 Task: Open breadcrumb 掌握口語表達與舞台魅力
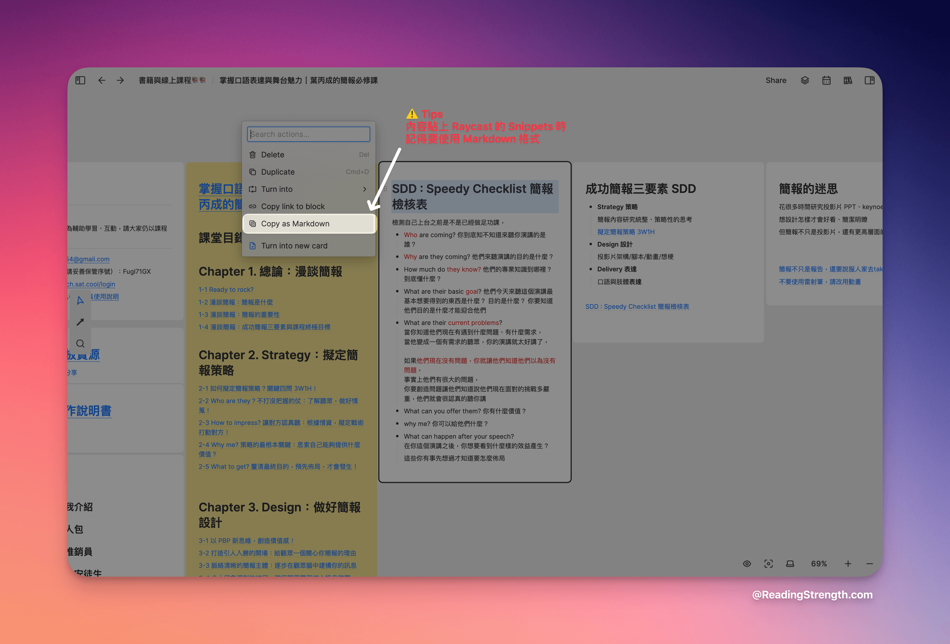pos(298,81)
